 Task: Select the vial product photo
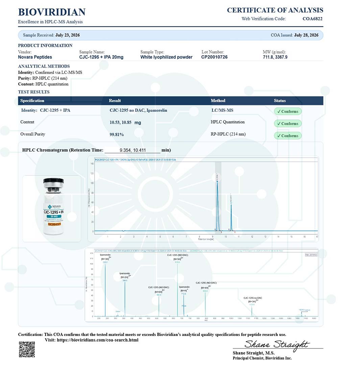(53, 207)
